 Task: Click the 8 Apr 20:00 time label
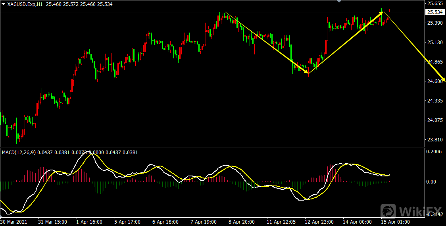pos(241,222)
